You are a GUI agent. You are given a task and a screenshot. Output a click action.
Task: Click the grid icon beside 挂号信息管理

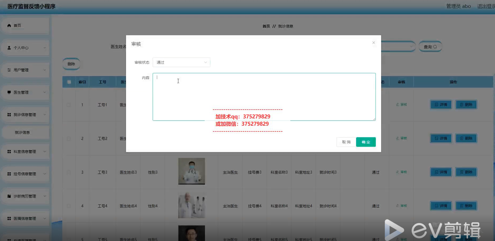[x=9, y=174]
